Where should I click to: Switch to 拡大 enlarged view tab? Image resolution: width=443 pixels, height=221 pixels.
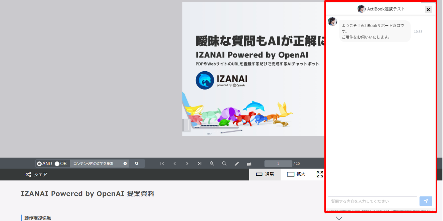coord(296,174)
